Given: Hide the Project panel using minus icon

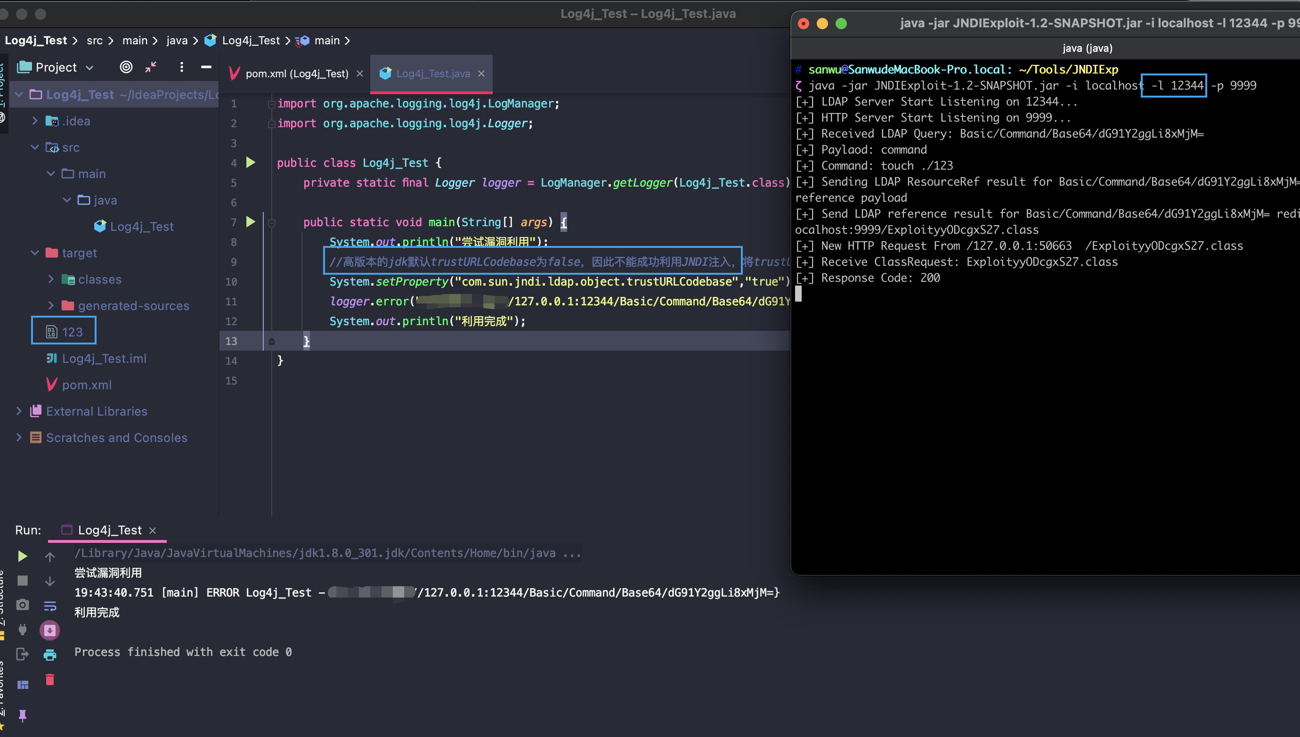Looking at the screenshot, I should [x=206, y=67].
